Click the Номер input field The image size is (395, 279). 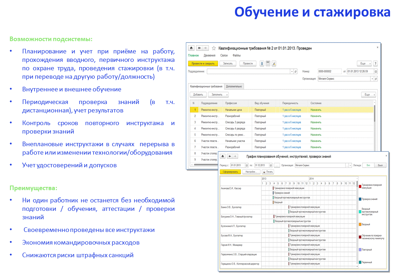click(x=330, y=71)
